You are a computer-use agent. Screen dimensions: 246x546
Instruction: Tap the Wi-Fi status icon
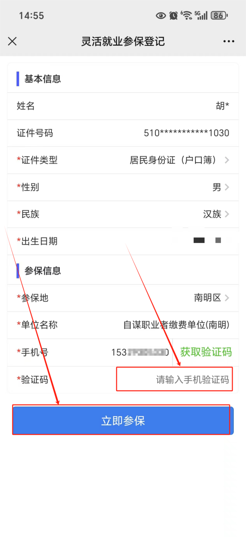tap(186, 15)
